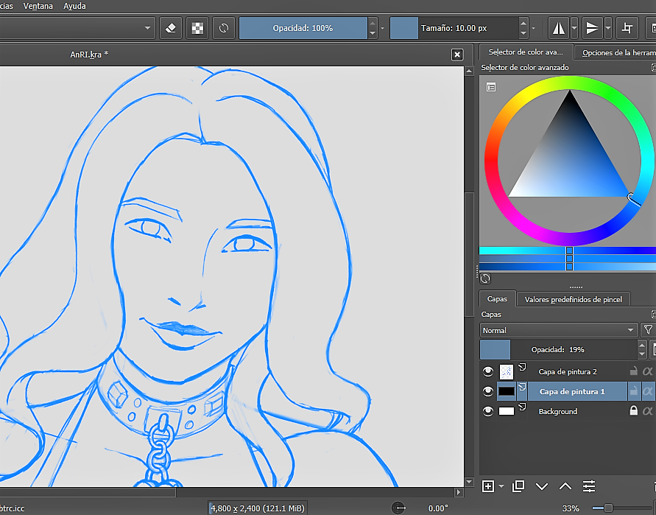
Task: Switch to Selector de color avanzado tab
Action: (526, 52)
